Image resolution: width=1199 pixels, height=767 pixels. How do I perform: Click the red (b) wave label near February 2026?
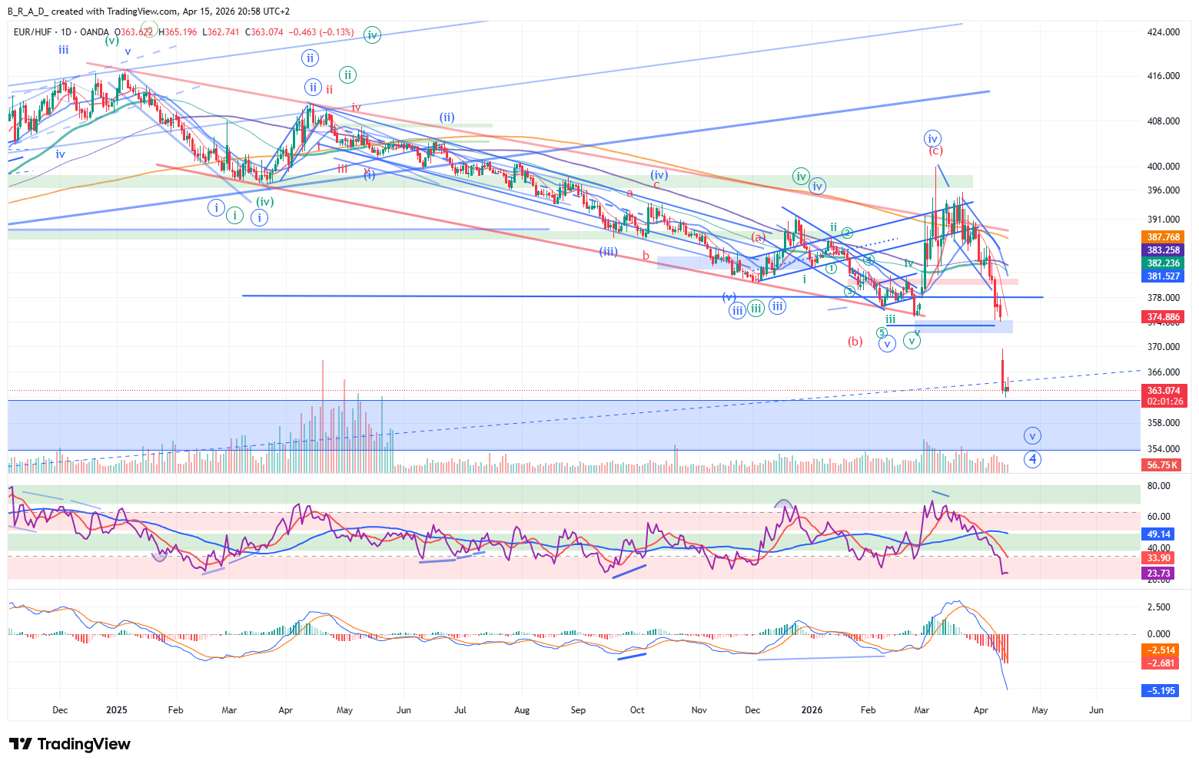pyautogui.click(x=855, y=341)
